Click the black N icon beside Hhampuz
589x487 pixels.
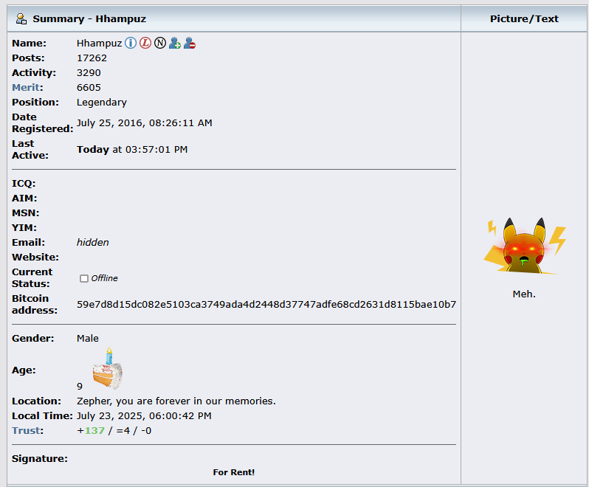click(160, 44)
